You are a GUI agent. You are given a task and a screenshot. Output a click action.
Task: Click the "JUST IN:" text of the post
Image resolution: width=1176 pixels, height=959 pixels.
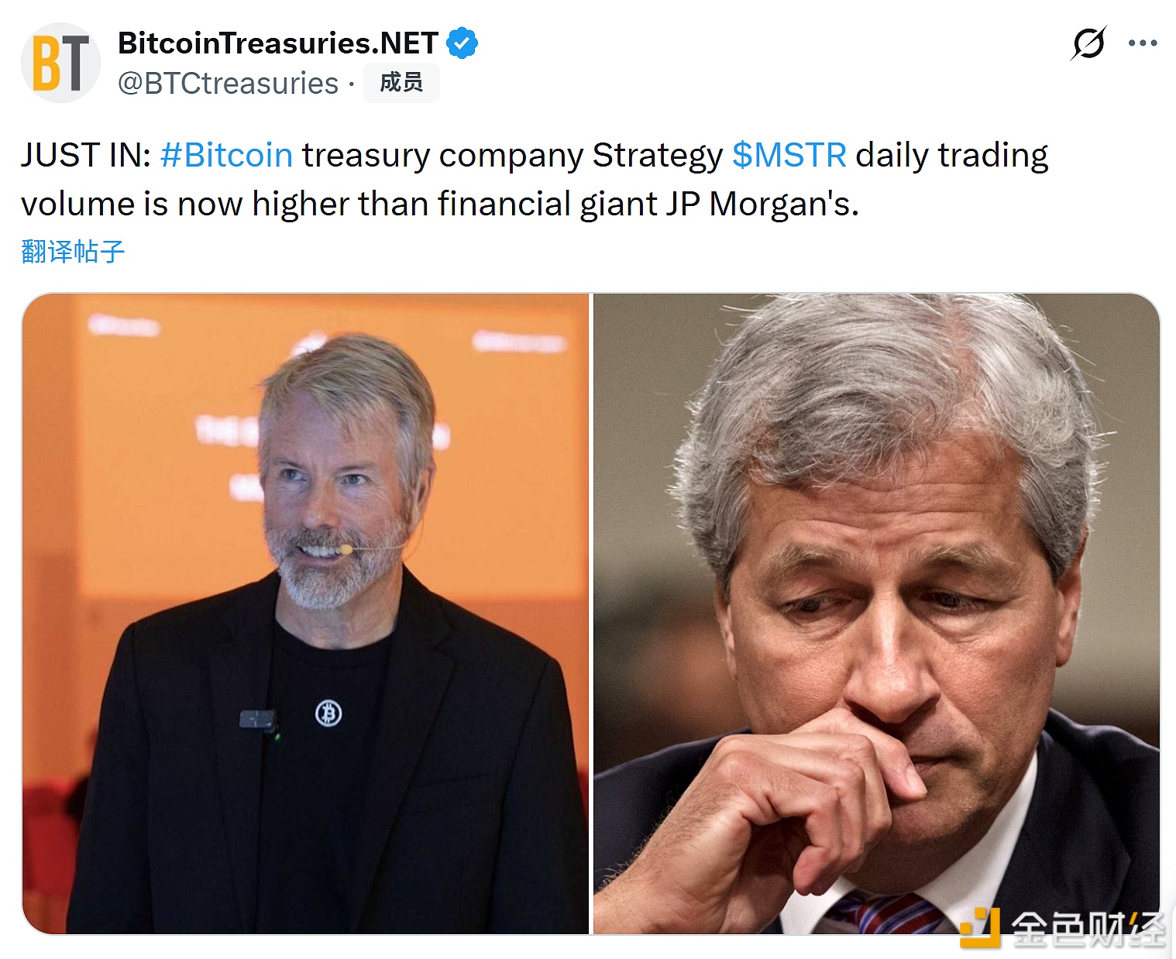(85, 155)
